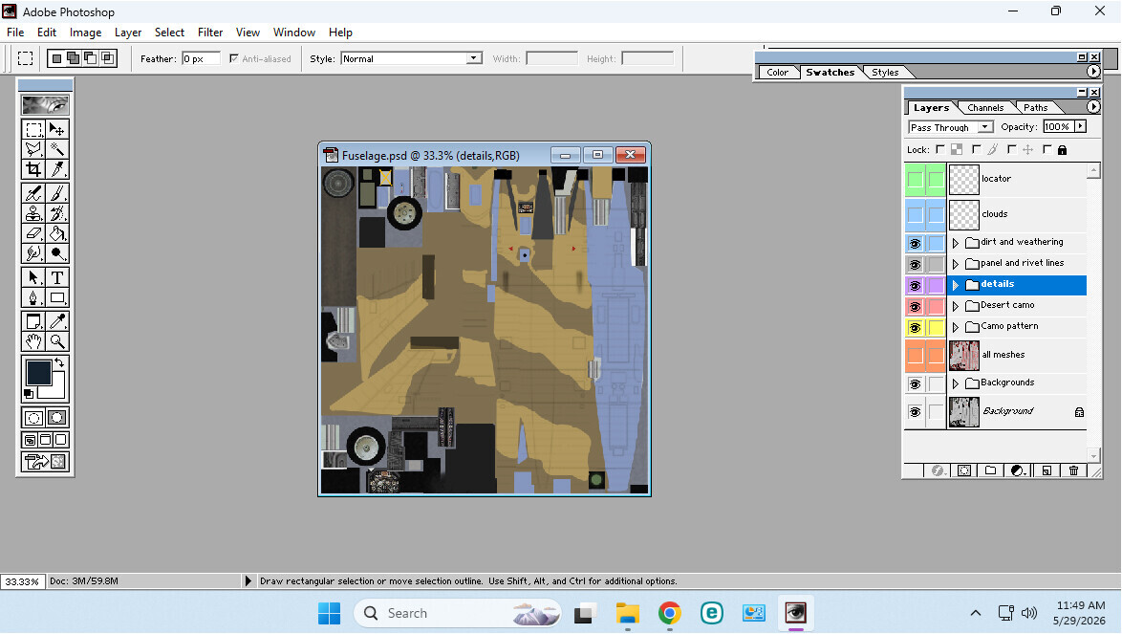Enable lock transparent pixels checkbox

coord(940,149)
